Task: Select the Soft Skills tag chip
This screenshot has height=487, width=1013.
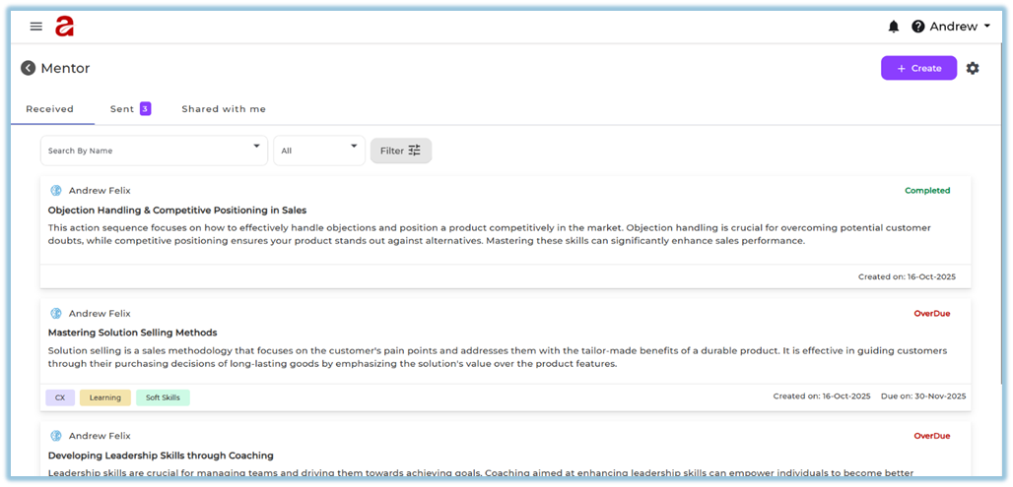Action: point(163,397)
